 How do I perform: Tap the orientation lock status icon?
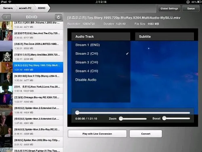pyautogui.click(x=188, y=2)
